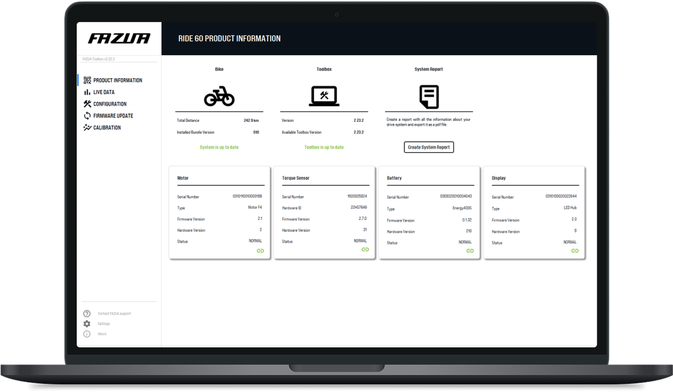Open Product Information QR-code icon
This screenshot has width=673, height=392.
click(87, 80)
